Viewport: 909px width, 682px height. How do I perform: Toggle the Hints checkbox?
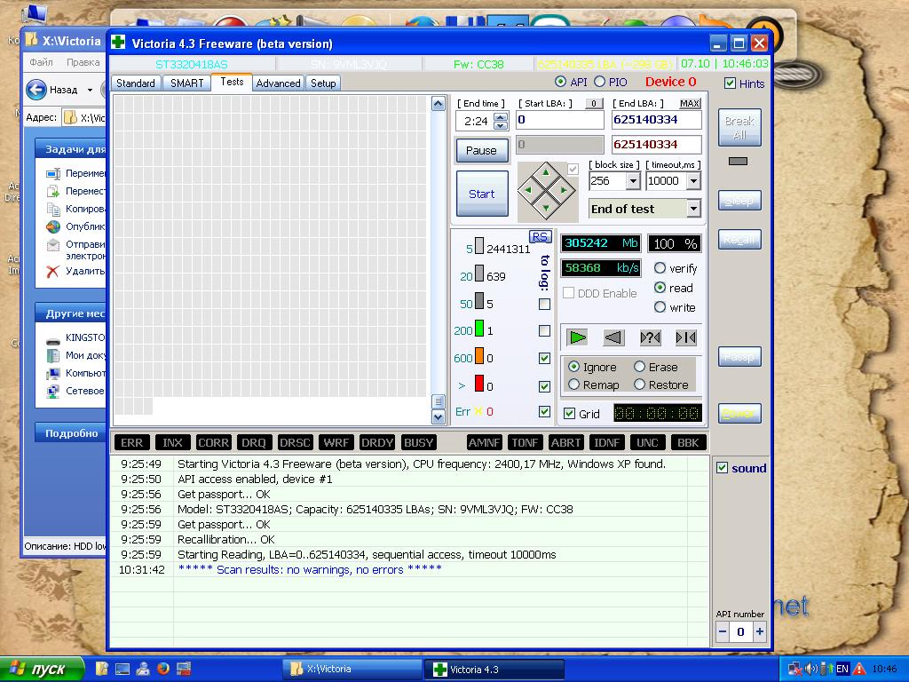(731, 83)
